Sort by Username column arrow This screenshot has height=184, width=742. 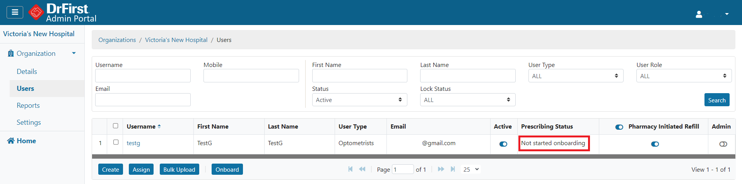point(159,126)
